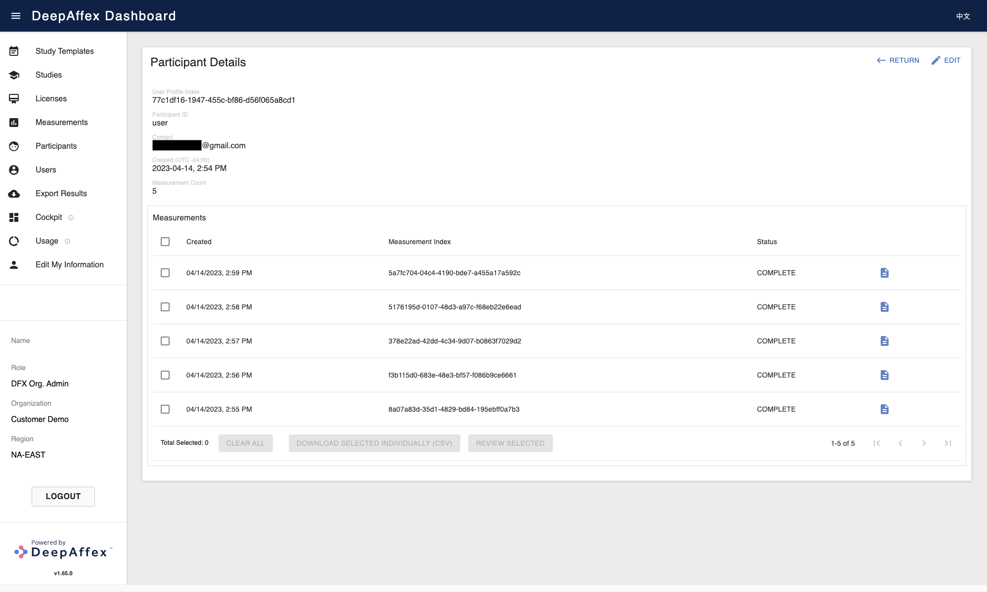
Task: Click the Status column header
Action: pyautogui.click(x=767, y=242)
